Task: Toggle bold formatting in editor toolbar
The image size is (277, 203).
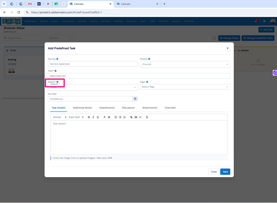Action: click(89, 117)
